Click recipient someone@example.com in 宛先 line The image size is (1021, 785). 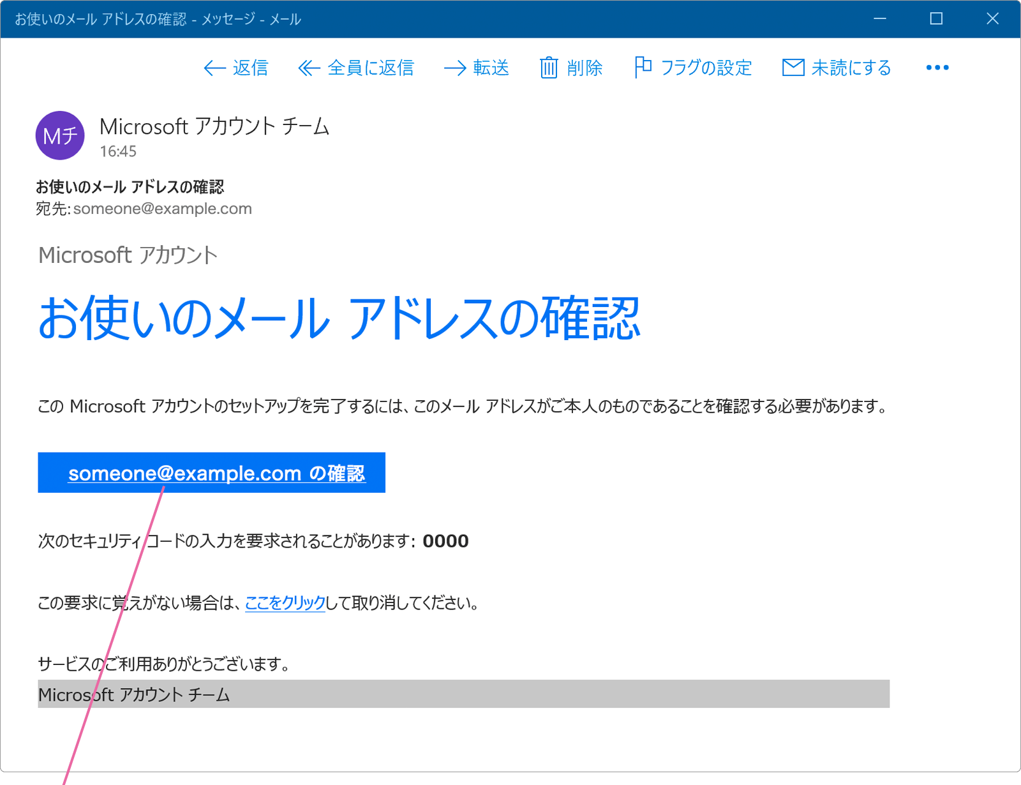coord(163,209)
